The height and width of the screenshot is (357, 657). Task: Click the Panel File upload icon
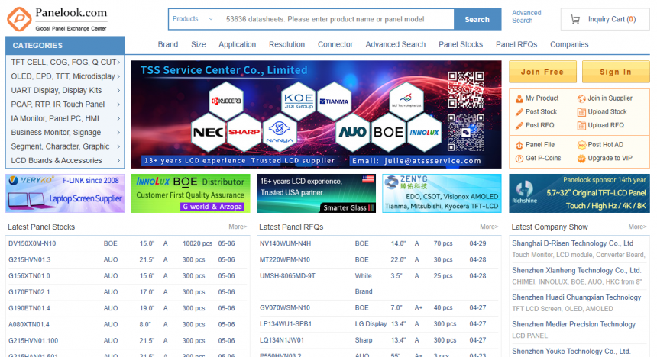(x=519, y=145)
